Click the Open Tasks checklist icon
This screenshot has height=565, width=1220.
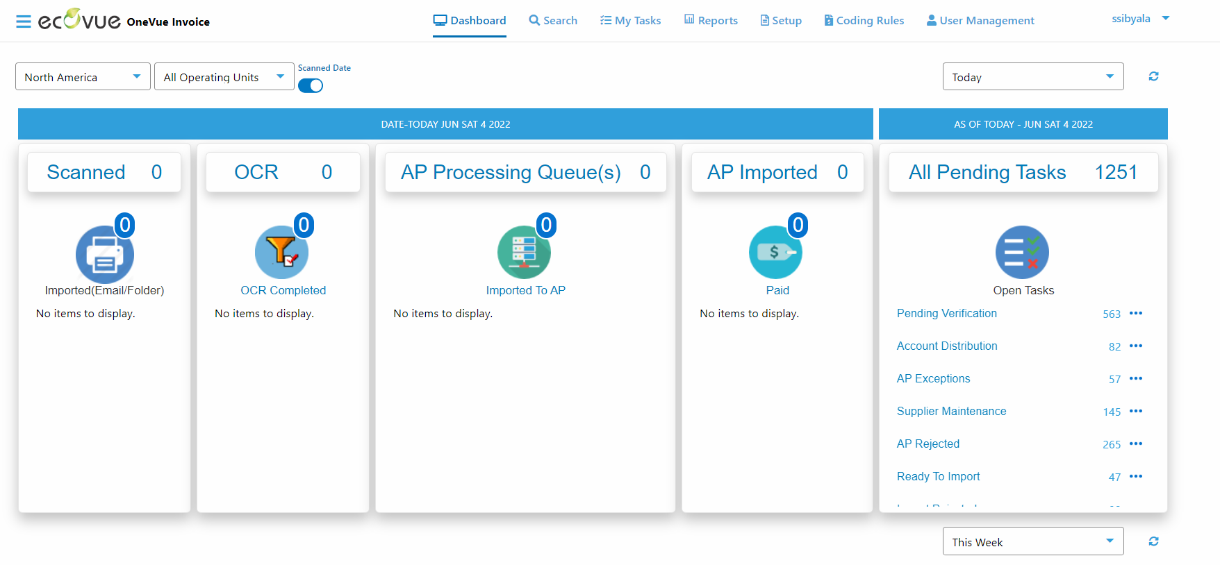[x=1022, y=253]
